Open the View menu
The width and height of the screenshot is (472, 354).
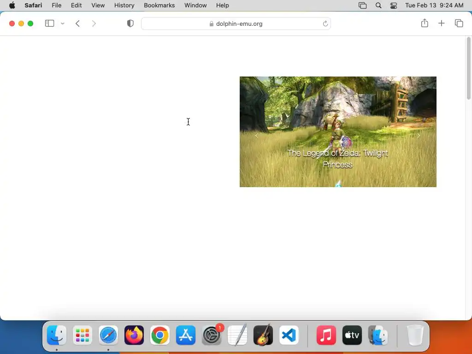(98, 6)
